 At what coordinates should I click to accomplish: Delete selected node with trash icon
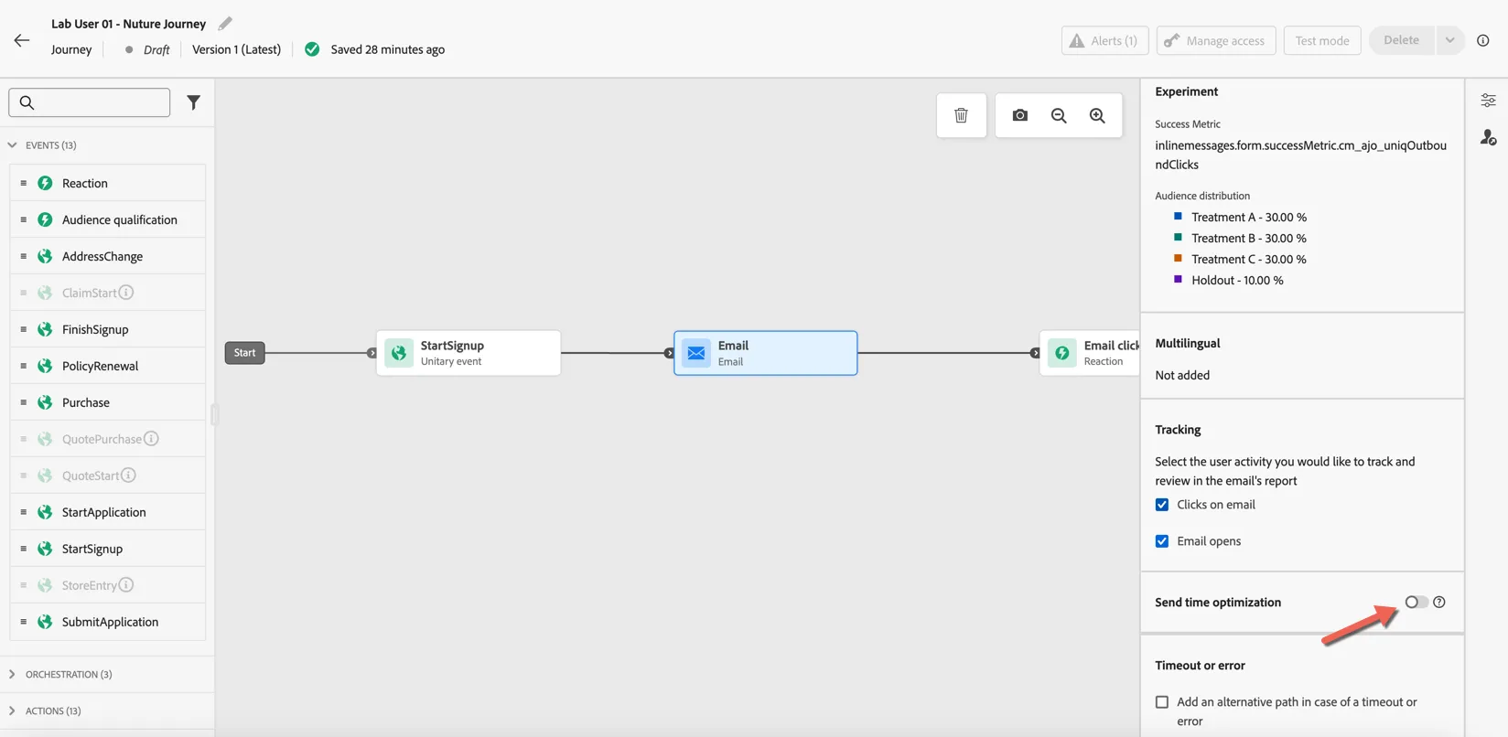point(961,115)
